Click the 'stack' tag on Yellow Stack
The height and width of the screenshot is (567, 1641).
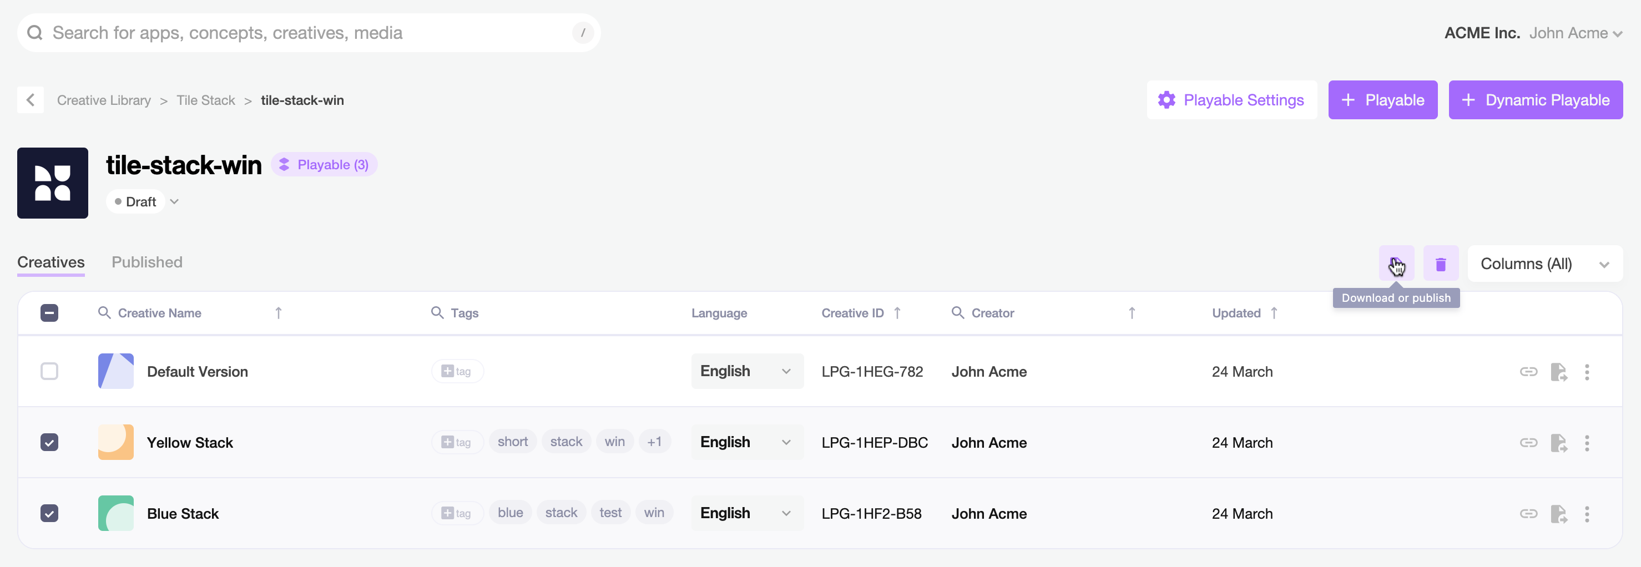566,442
